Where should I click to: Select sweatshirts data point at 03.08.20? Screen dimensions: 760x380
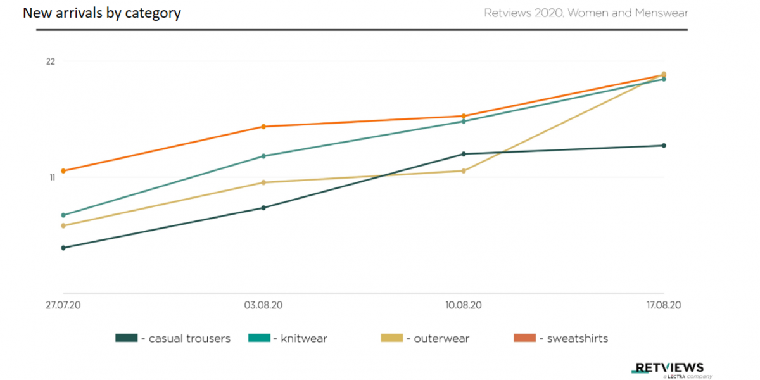click(x=263, y=127)
